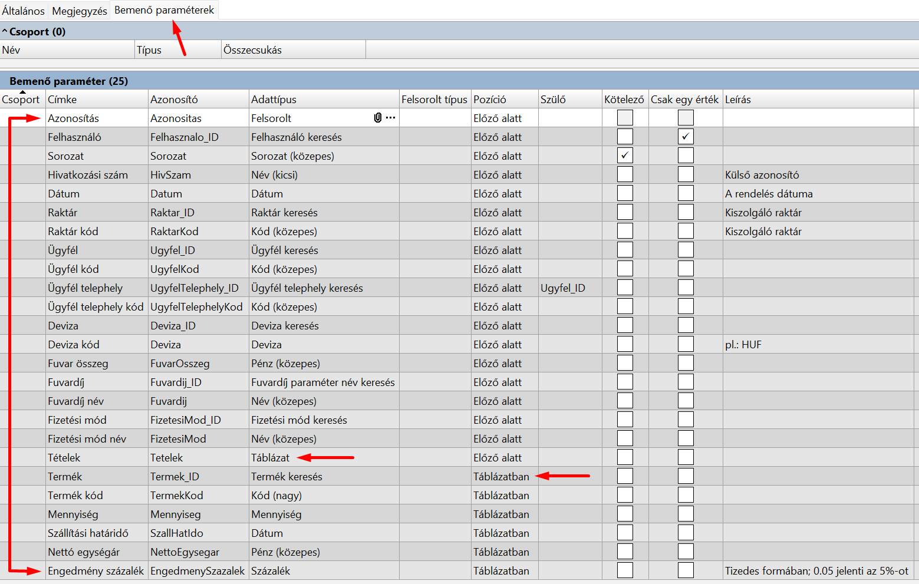Click the NettoEgysegar identifier cell
The width and height of the screenshot is (919, 584).
[199, 552]
